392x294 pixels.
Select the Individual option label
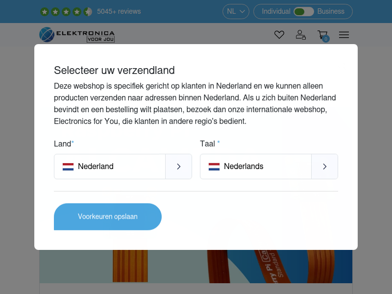276,11
